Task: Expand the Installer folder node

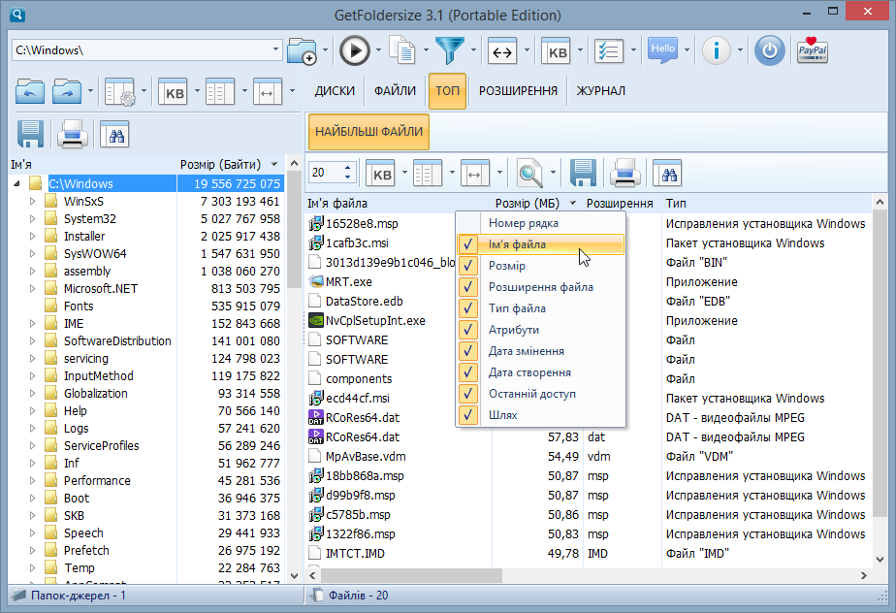Action: pos(32,236)
